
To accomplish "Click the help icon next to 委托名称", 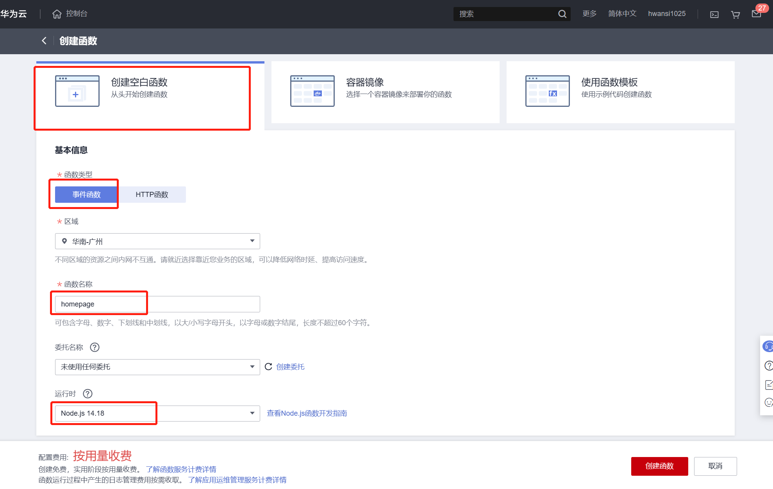I will [x=95, y=347].
